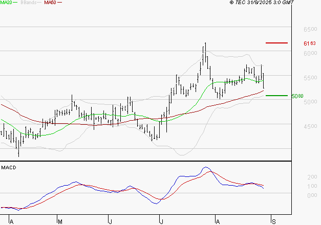Click the 000 MACD axis label

point(312,195)
